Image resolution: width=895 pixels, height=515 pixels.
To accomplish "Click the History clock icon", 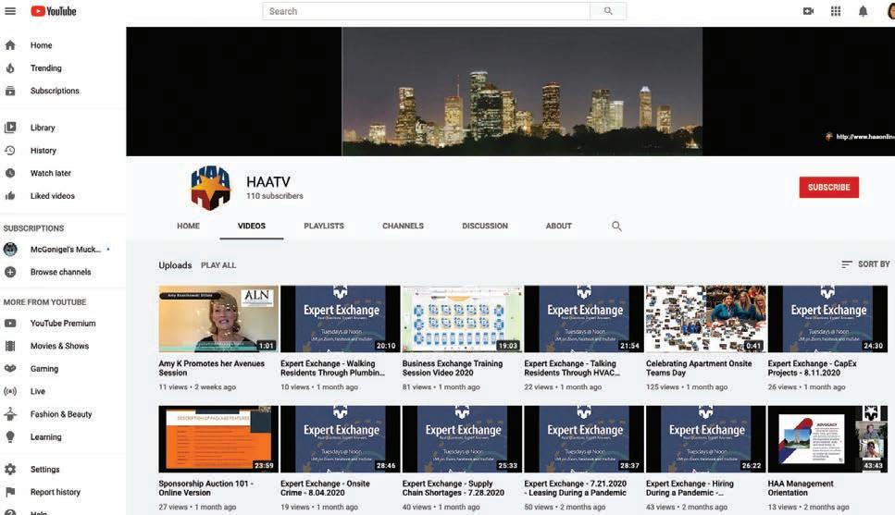I will pos(10,151).
